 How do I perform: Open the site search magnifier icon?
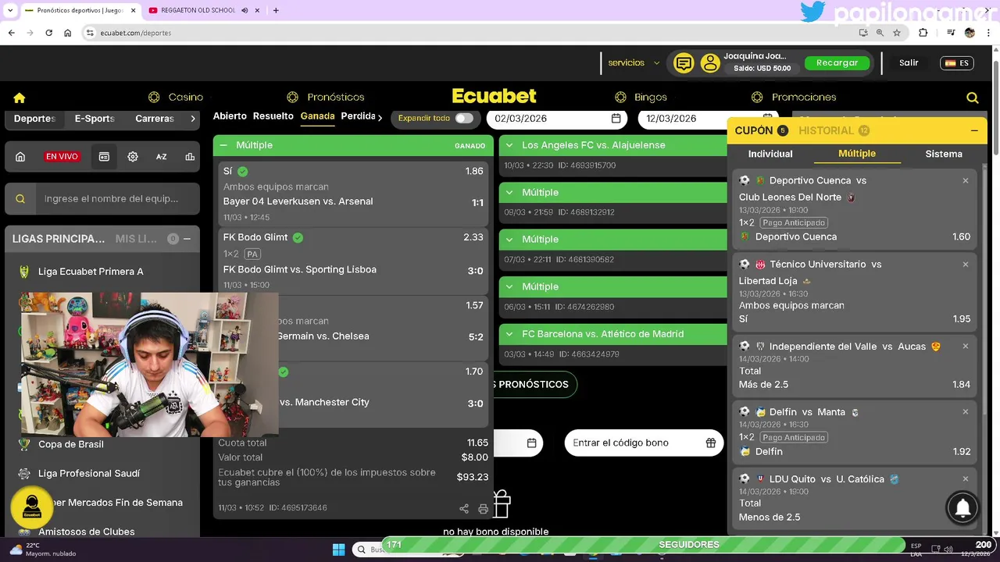(973, 98)
